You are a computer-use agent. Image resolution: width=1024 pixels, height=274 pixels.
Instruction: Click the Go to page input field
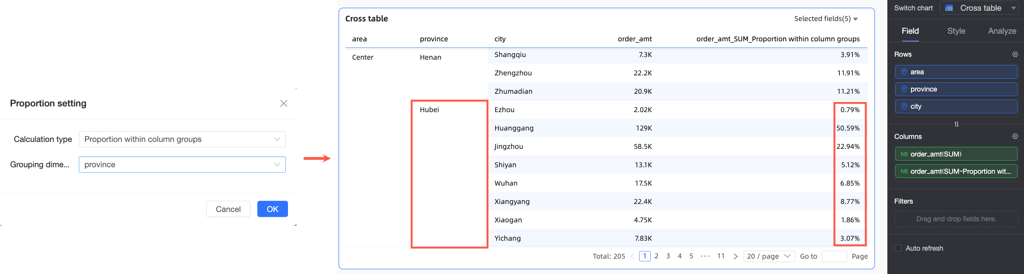tap(834, 256)
